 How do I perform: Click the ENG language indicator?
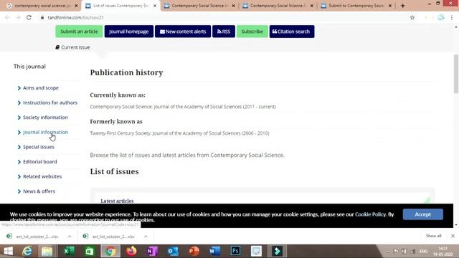tap(423, 252)
